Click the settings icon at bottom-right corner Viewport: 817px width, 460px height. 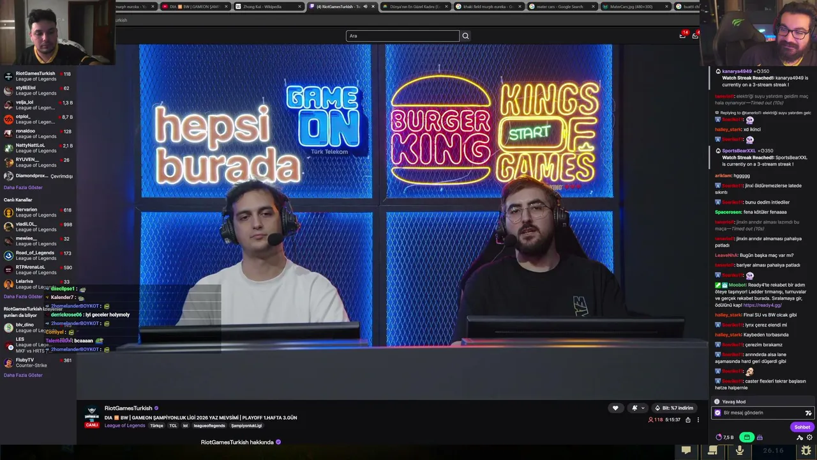click(x=806, y=450)
